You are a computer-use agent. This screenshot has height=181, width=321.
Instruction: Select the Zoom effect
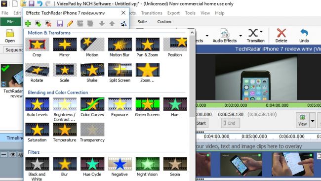[x=147, y=73]
